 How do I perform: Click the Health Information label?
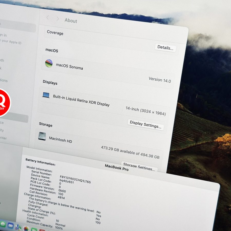(x=35, y=213)
